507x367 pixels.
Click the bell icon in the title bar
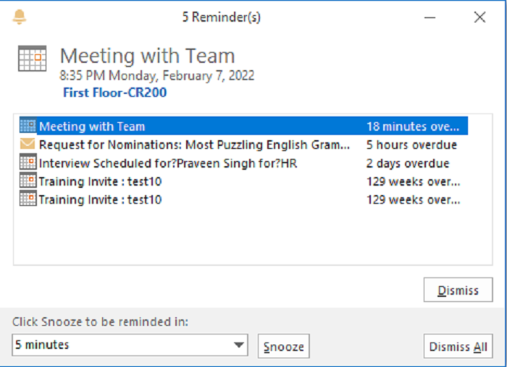pyautogui.click(x=19, y=17)
